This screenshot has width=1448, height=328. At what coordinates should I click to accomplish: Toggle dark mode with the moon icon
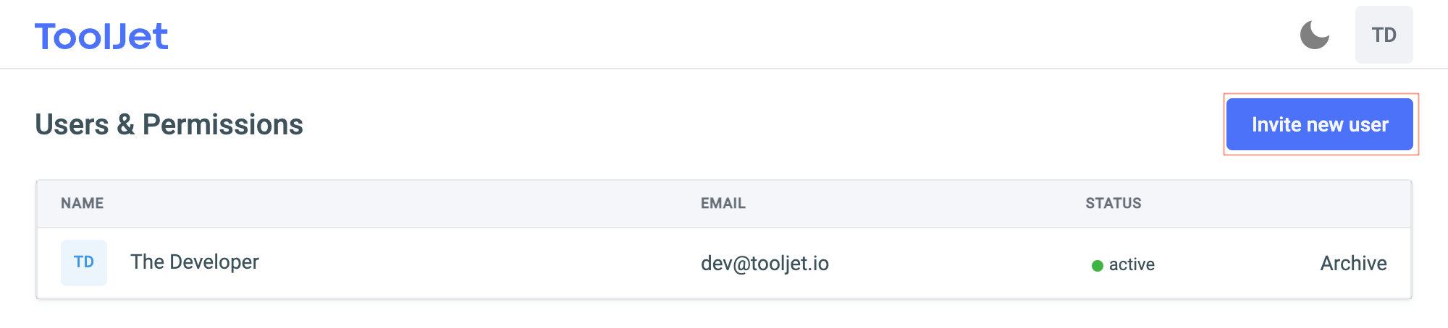click(1314, 35)
